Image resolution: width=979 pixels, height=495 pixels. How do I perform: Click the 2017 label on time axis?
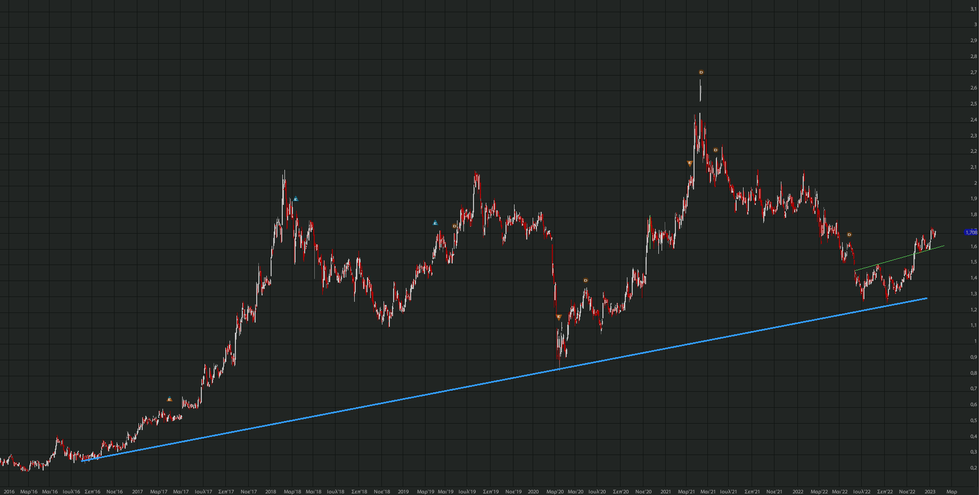[x=137, y=492]
